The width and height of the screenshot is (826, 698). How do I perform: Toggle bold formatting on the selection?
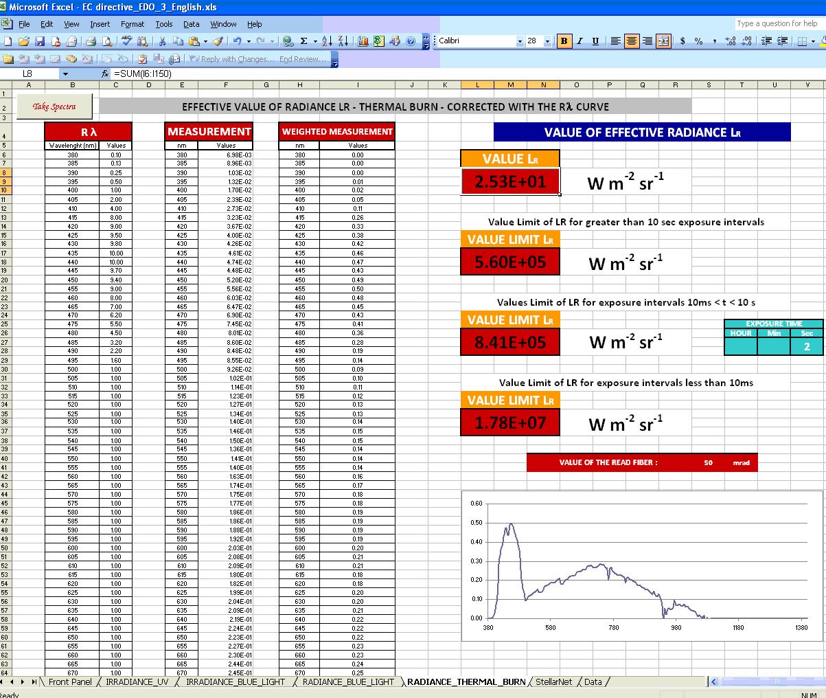[563, 41]
